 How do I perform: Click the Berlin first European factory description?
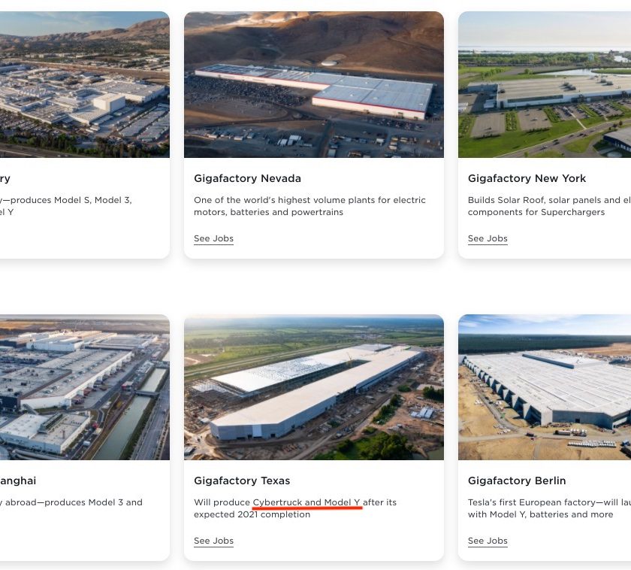tap(549, 508)
